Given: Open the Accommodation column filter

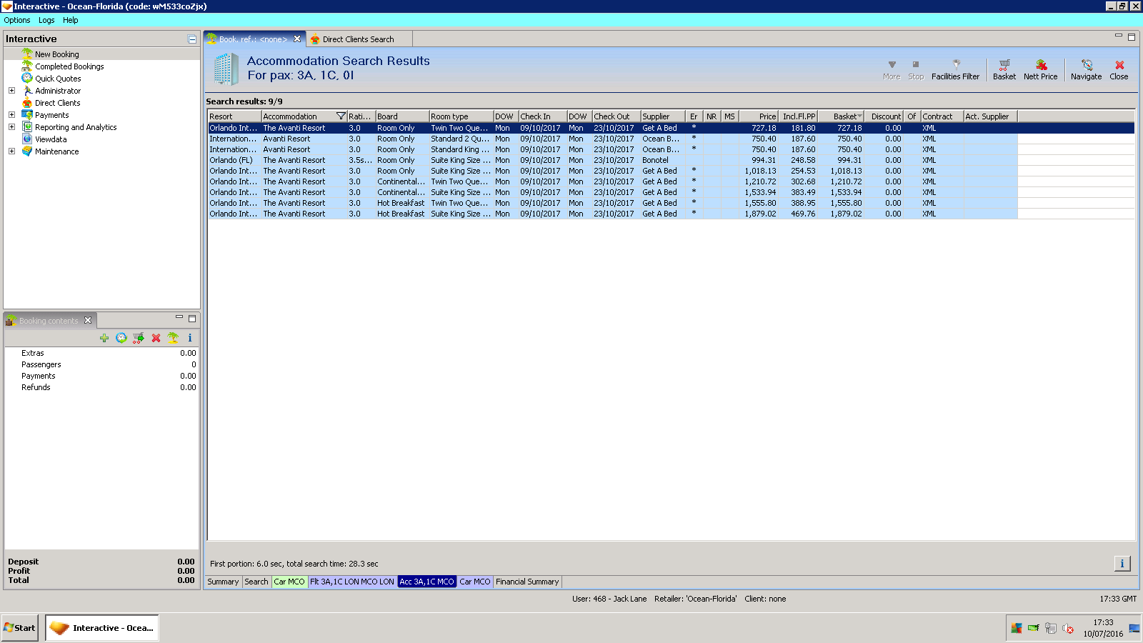Looking at the screenshot, I should point(341,116).
